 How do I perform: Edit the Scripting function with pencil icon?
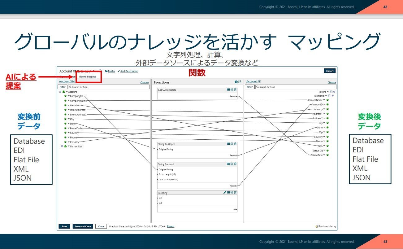pyautogui.click(x=225, y=192)
